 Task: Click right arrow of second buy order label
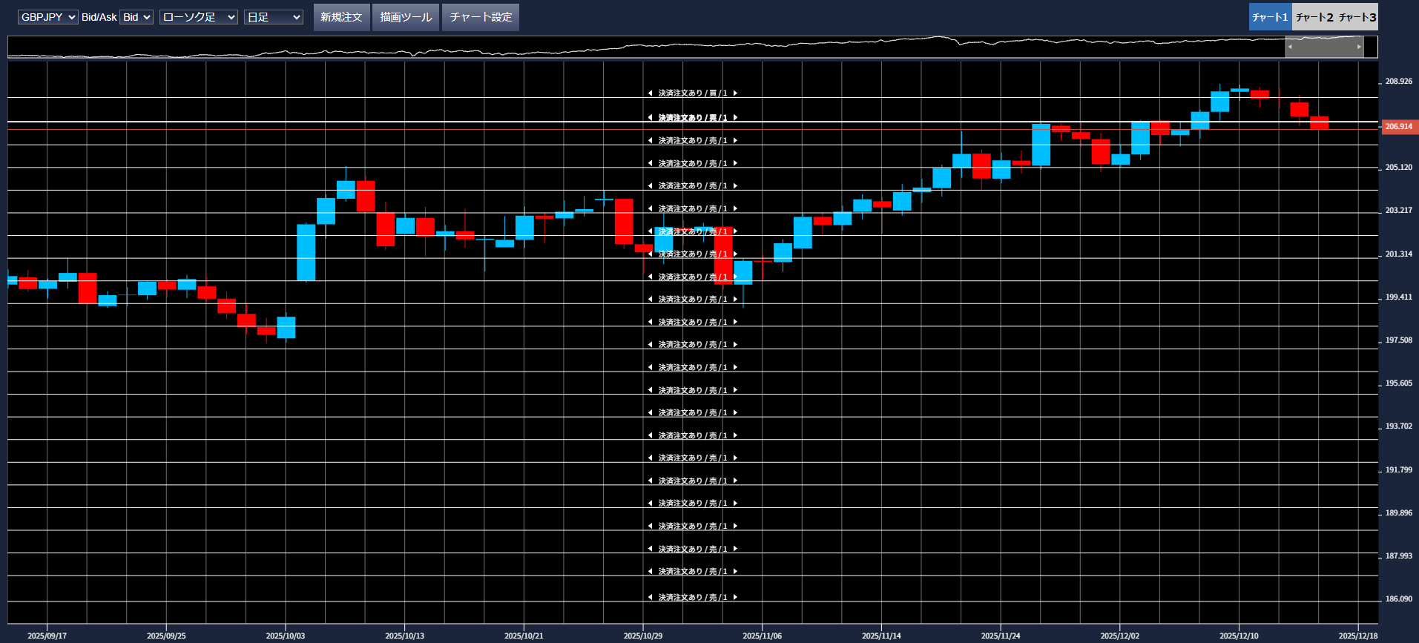coord(735,118)
